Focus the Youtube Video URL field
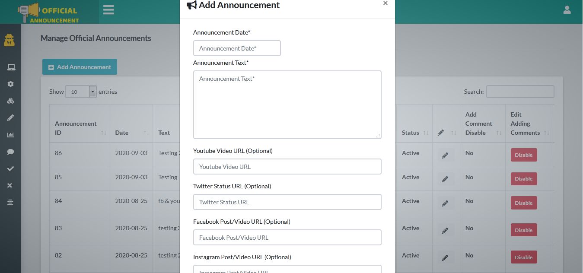 tap(287, 166)
